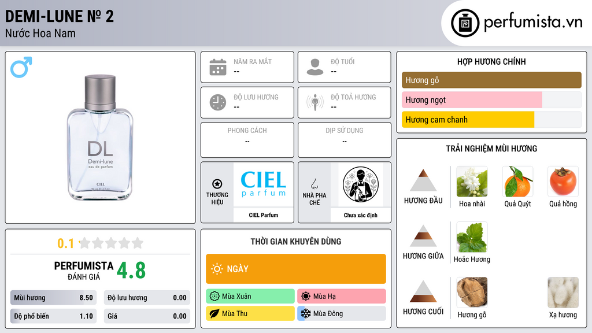Click the THỜI GIAN KHUYÊN DÙNG heading
592x333 pixels.
click(296, 241)
